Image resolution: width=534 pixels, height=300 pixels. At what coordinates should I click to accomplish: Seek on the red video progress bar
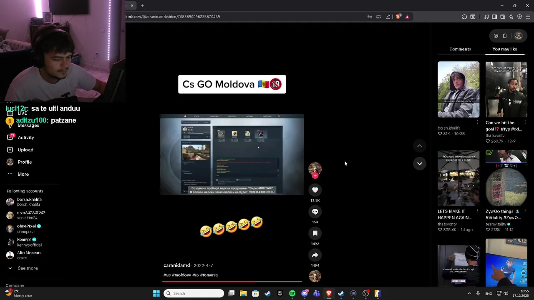pyautogui.click(x=232, y=282)
